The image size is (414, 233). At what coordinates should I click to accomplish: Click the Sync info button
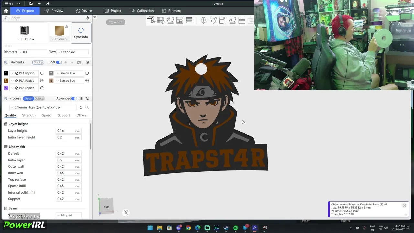coord(81,33)
